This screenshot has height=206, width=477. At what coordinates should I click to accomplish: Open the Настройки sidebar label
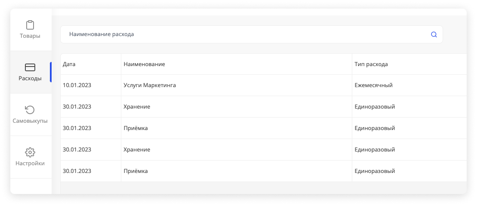tap(30, 163)
